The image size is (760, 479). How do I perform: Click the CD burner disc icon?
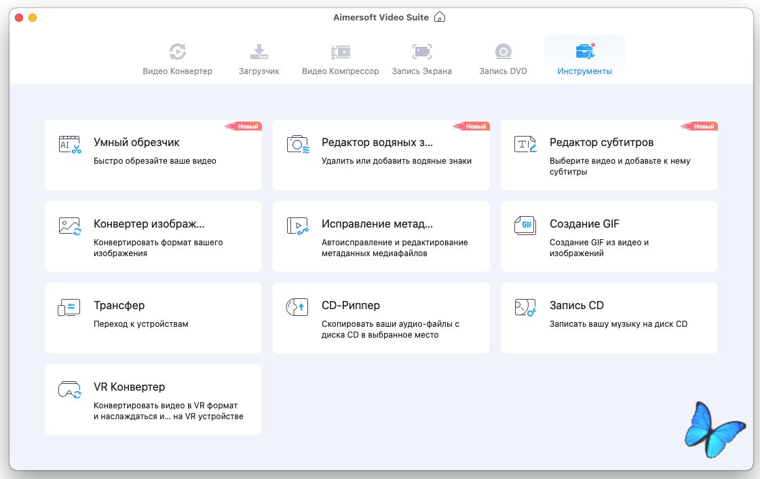[x=525, y=307]
